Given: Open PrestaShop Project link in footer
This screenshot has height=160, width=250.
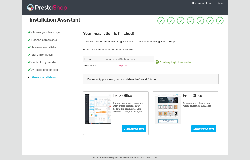Looking at the screenshot, I should click(x=105, y=158).
